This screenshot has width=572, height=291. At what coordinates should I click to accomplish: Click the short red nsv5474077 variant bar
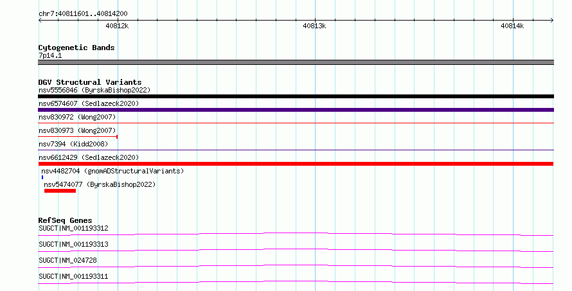[60, 191]
